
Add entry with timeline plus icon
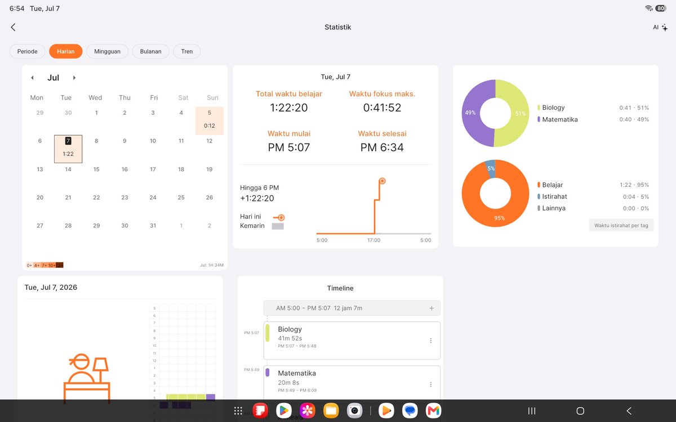point(432,308)
